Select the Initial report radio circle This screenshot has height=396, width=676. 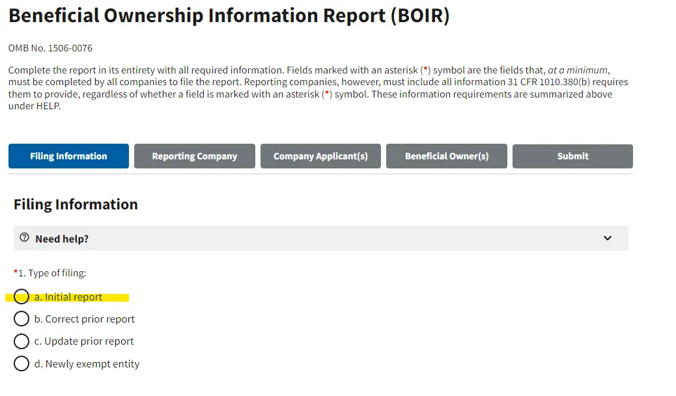click(21, 297)
